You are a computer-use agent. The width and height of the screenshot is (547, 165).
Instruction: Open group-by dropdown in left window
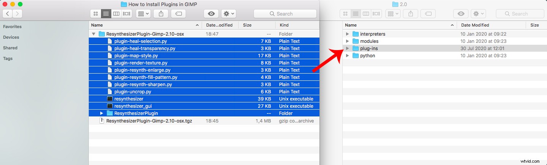pos(143,14)
